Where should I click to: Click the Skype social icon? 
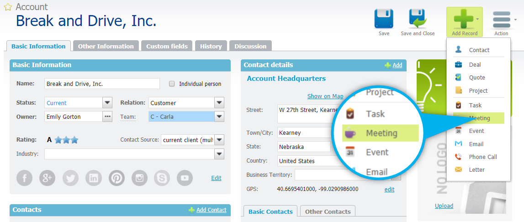coord(162,178)
